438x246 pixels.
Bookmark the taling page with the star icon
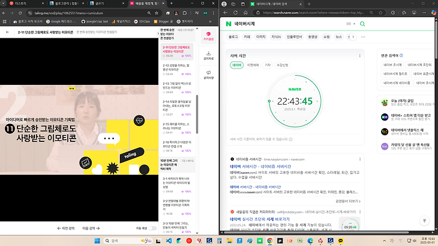tap(157, 13)
